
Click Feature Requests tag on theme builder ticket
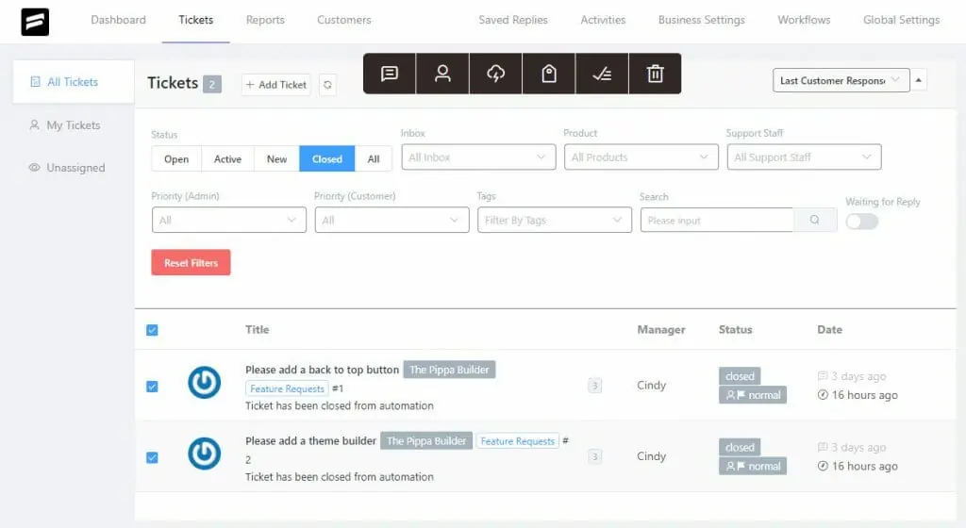pyautogui.click(x=518, y=441)
